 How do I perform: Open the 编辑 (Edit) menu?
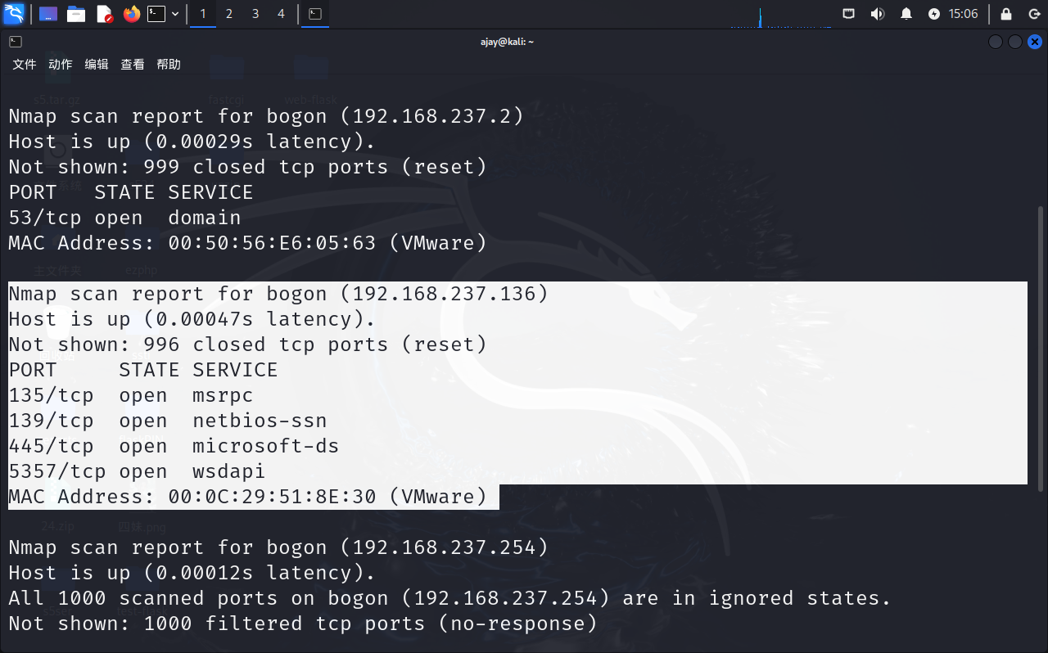coord(97,65)
